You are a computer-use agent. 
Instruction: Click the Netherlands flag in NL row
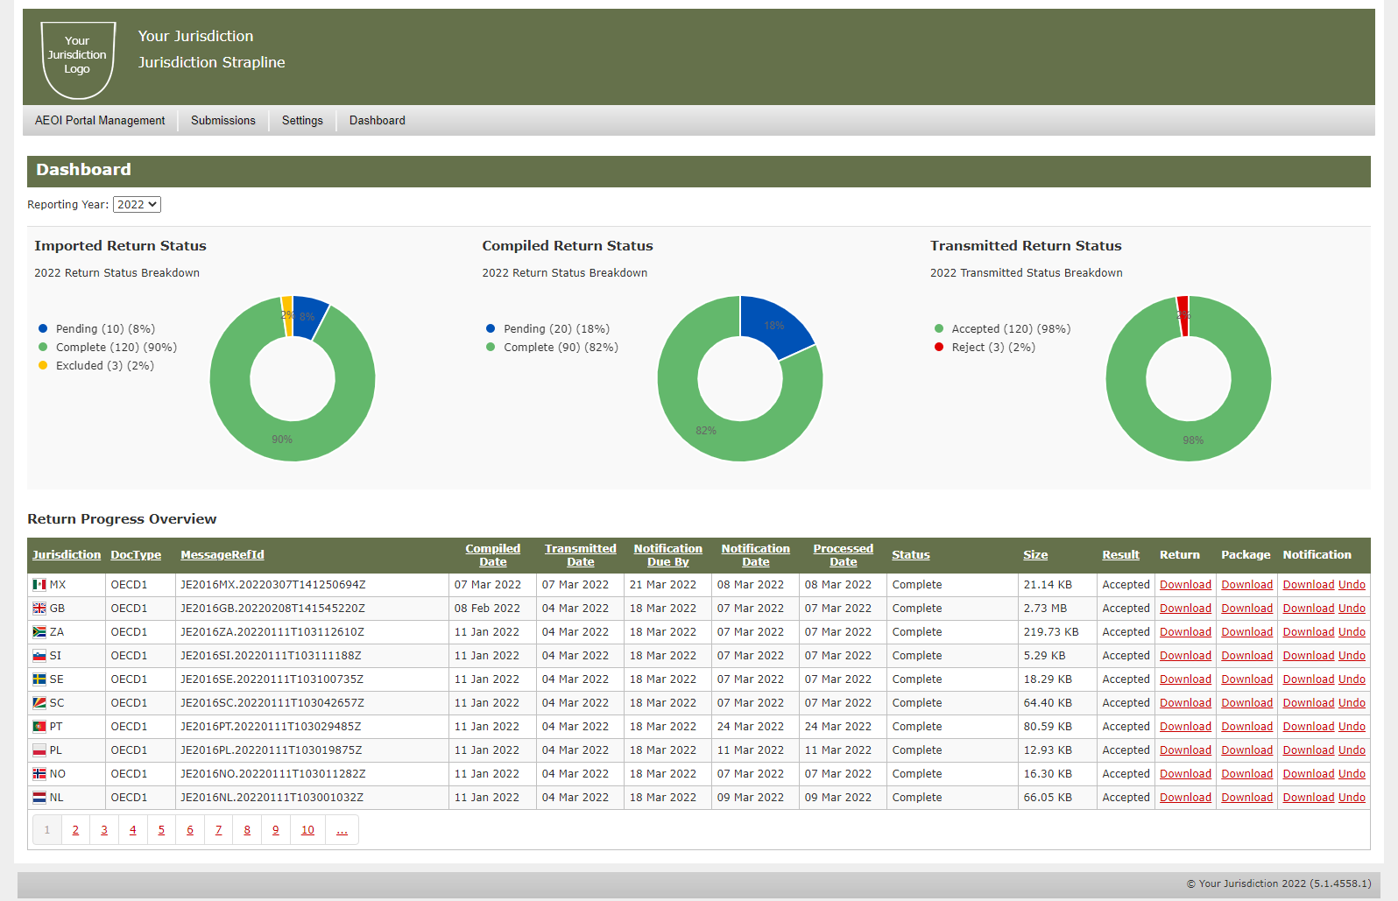[x=39, y=798]
